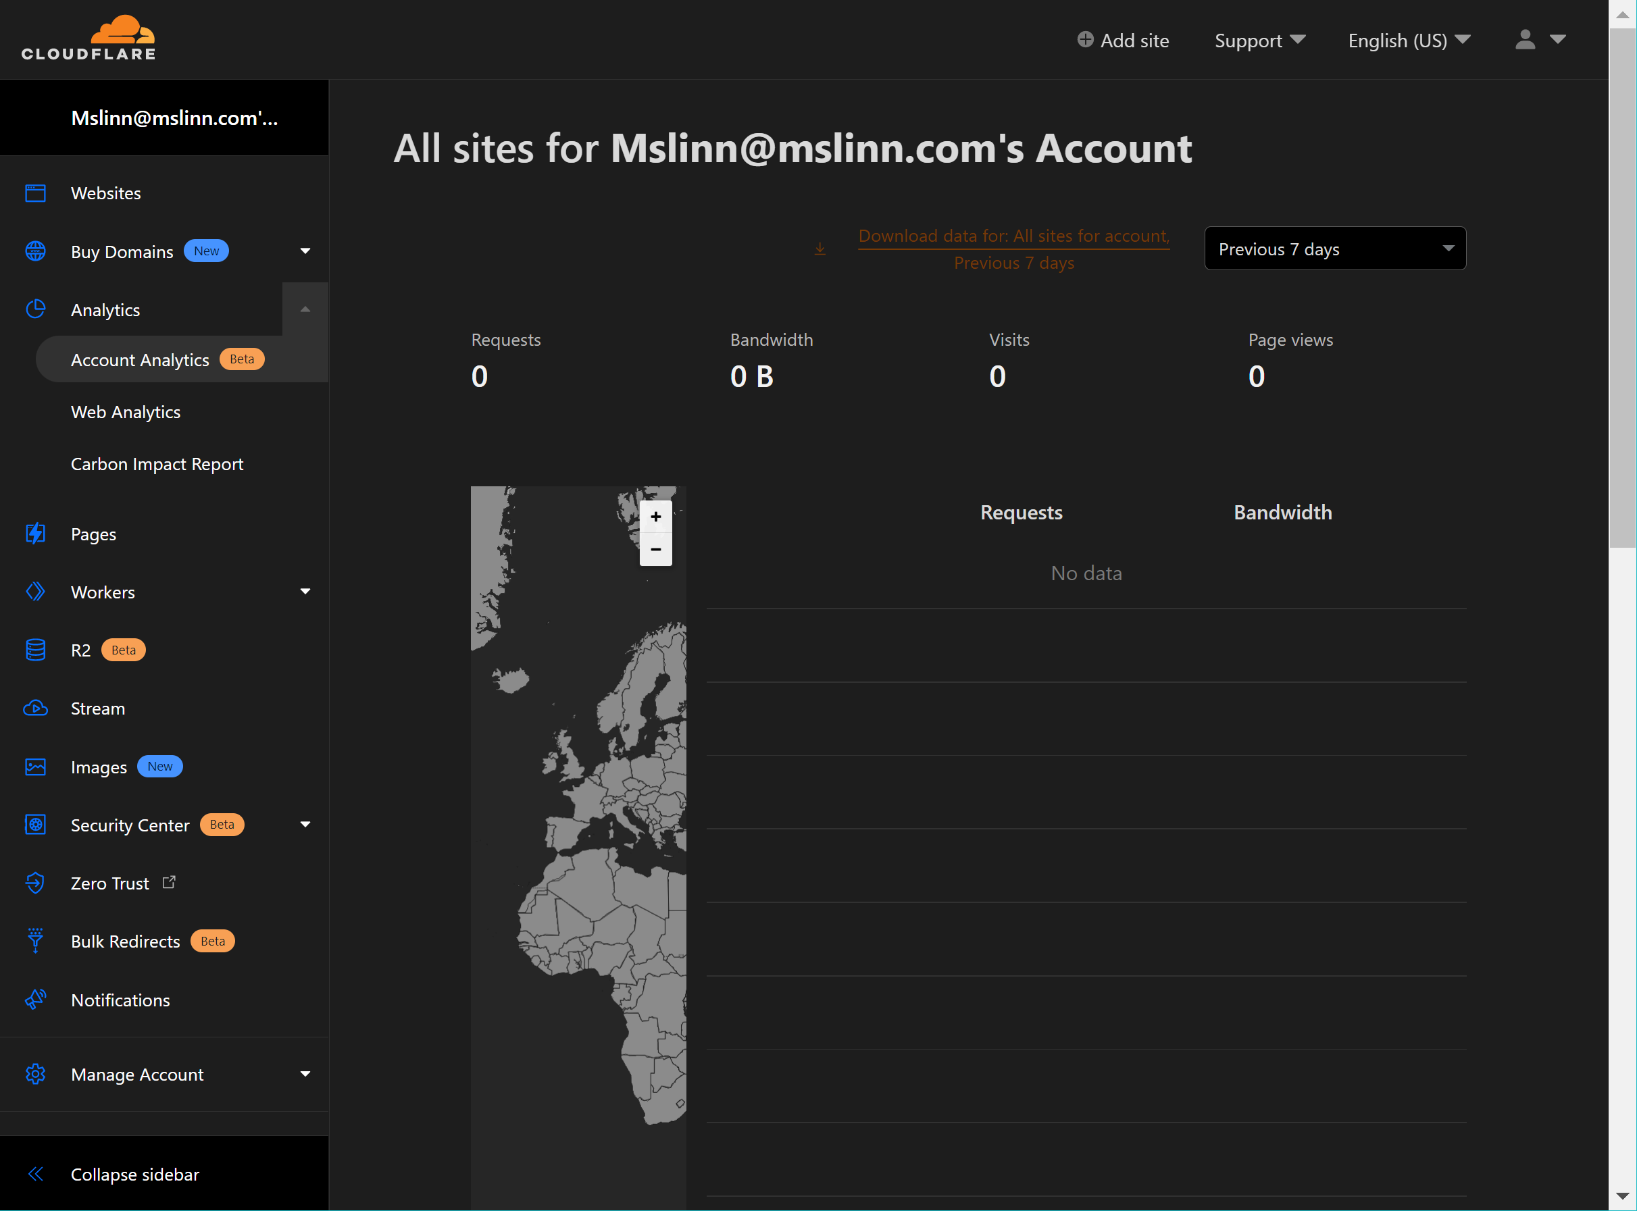Click the Stream cloud play icon
The height and width of the screenshot is (1211, 1637).
click(35, 708)
